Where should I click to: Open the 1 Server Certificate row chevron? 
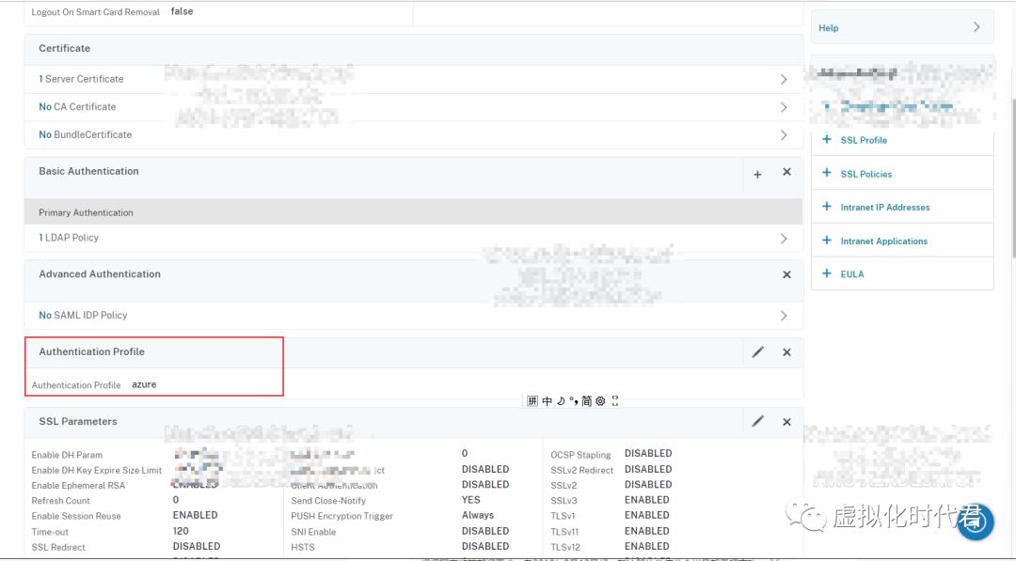click(x=784, y=79)
